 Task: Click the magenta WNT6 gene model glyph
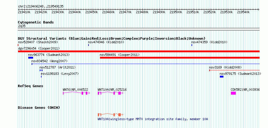76,93
